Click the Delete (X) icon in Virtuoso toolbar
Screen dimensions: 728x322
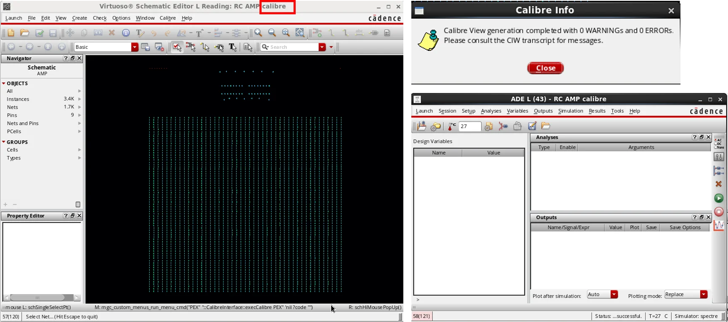[112, 32]
